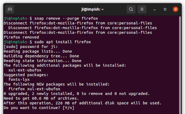Viewport: 185px width, 114px height.
Task: Open a new terminal tab
Action: [10, 9]
